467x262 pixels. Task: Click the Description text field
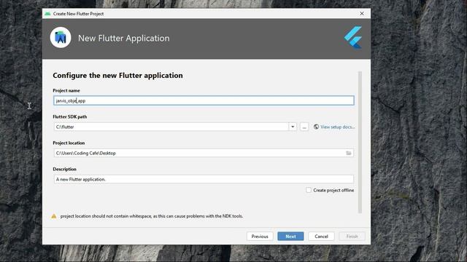point(204,179)
